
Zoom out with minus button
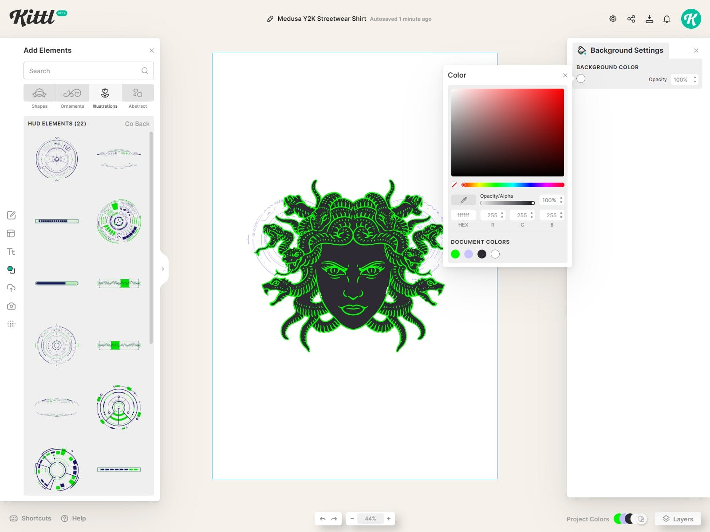(352, 519)
